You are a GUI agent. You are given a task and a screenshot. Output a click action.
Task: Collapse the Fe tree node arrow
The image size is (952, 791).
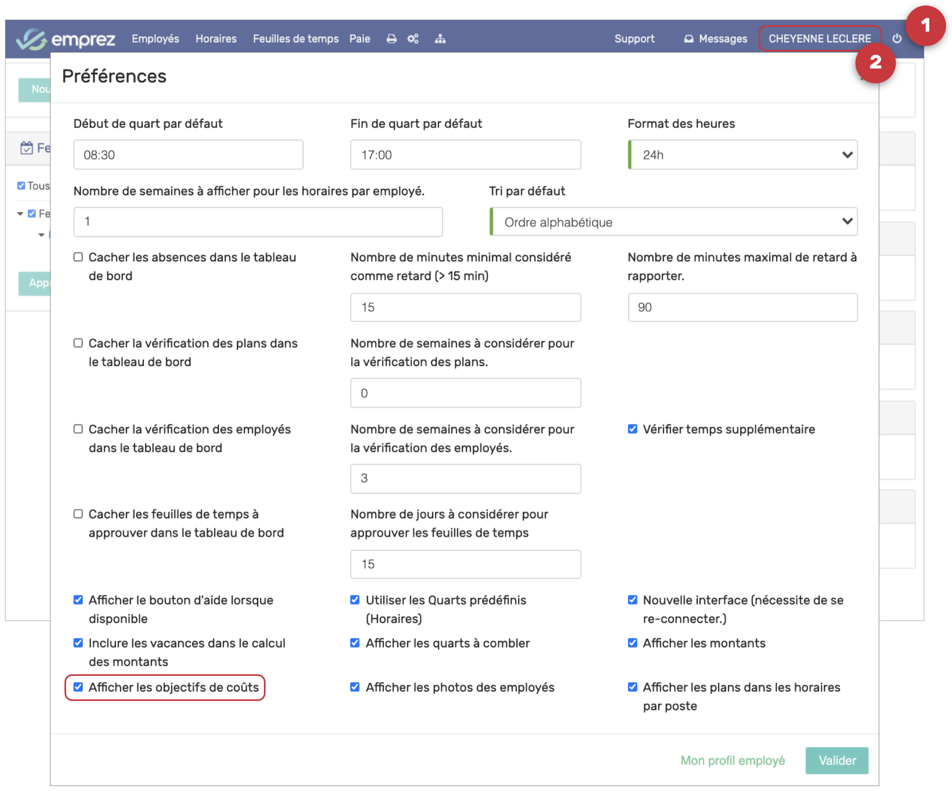tap(20, 214)
